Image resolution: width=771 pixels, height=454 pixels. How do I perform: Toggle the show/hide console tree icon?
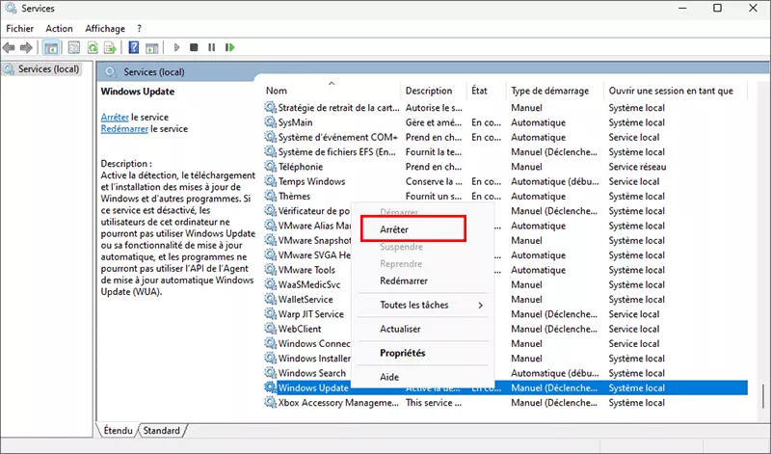point(51,47)
